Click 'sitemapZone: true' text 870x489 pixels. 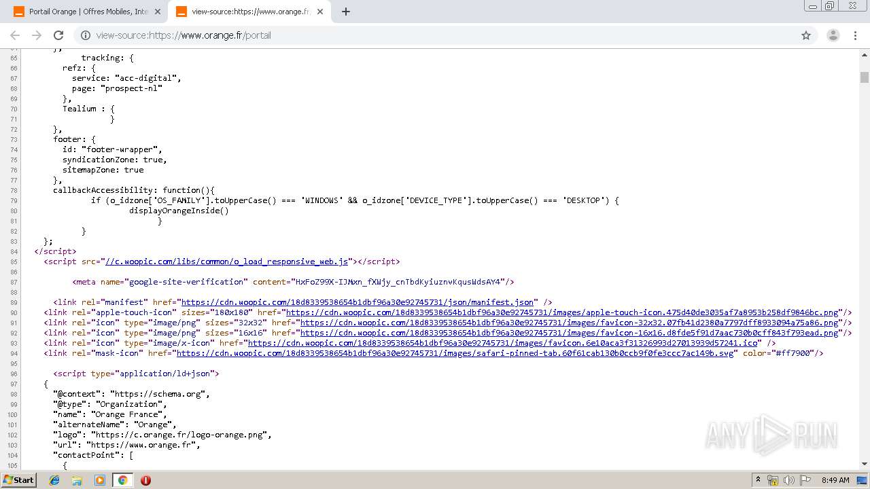coord(103,170)
